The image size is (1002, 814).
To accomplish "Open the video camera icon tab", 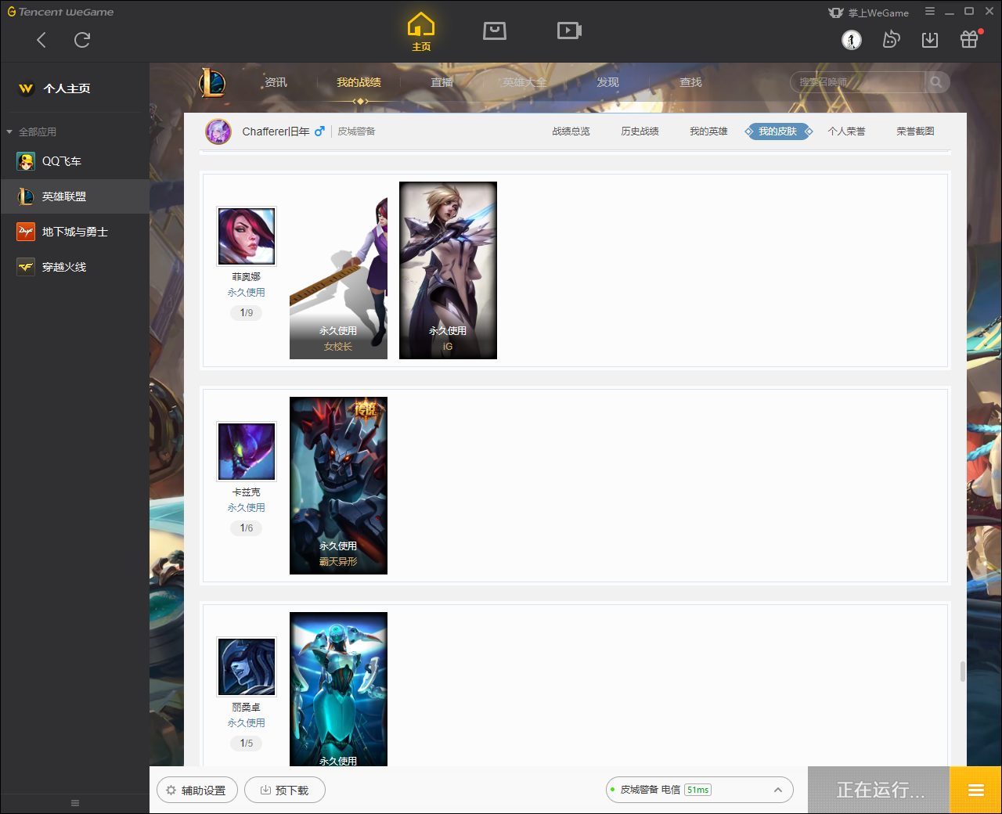I will pos(569,31).
